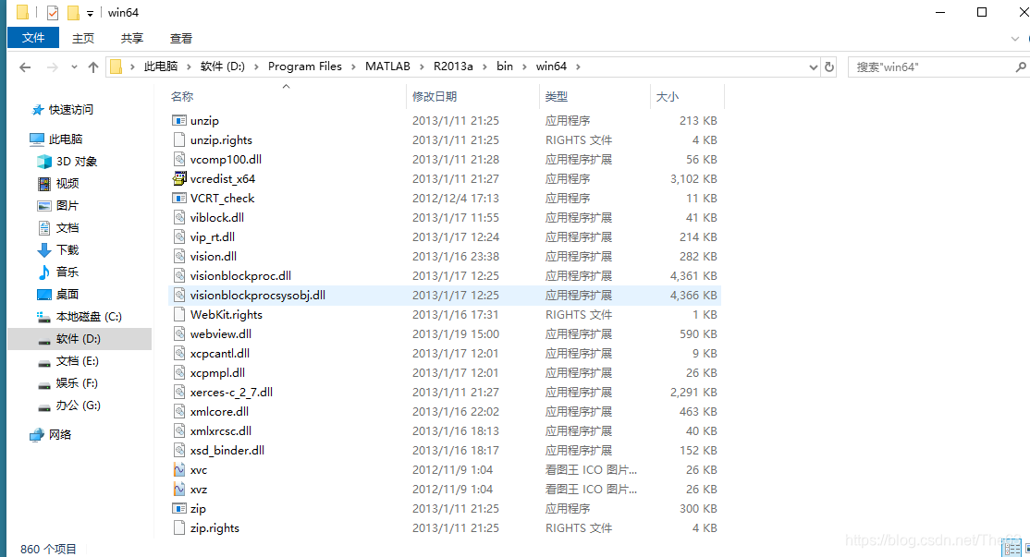The width and height of the screenshot is (1030, 557).
Task: Open 音乐 folder in sidebar
Action: coord(67,272)
